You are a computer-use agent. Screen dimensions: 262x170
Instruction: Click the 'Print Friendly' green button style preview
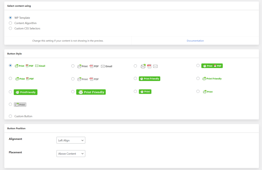point(149,79)
